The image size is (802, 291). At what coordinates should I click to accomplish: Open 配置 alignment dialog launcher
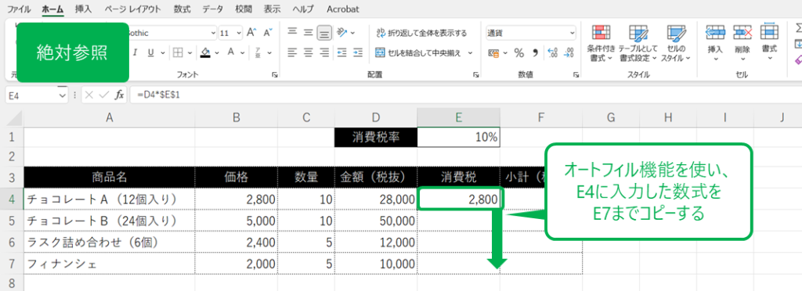(x=476, y=75)
